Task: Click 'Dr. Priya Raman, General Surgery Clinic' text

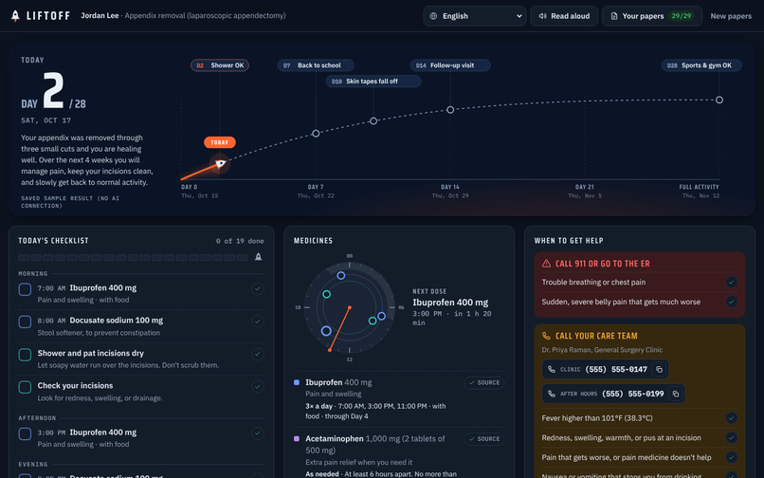Action: 602,350
